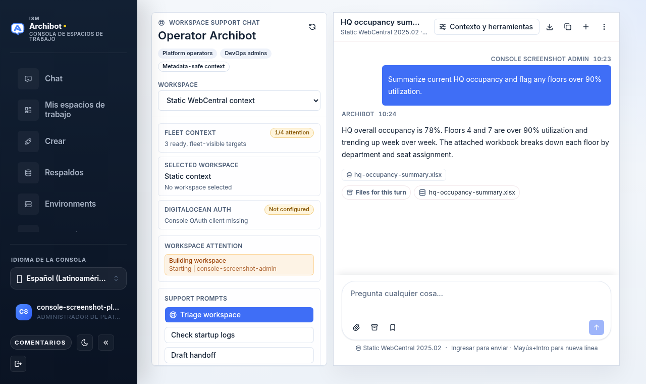
Task: Click the 1/4 attention badge
Action: (x=292, y=133)
